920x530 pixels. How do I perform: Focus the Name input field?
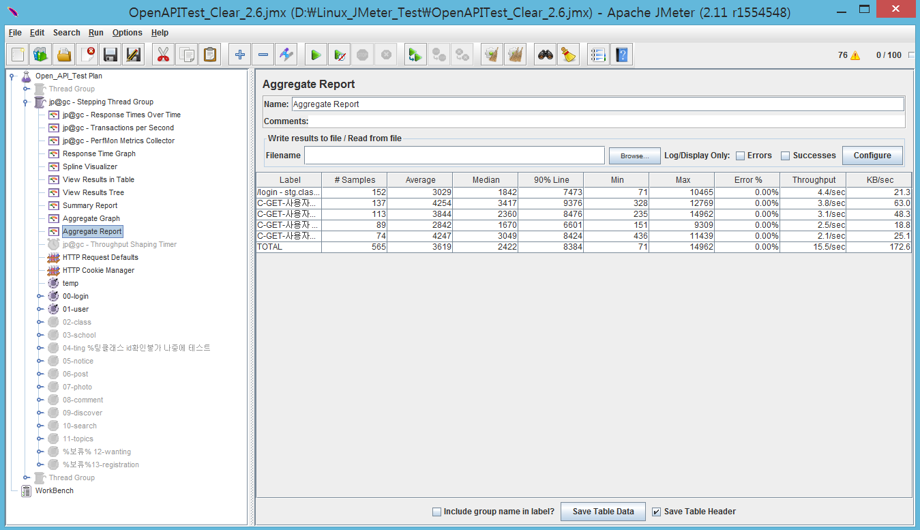point(597,104)
